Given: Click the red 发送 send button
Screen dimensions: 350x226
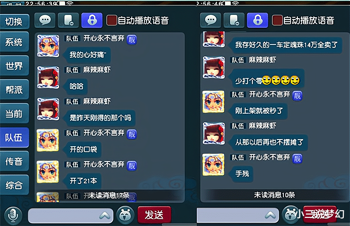Looking at the screenshot, I should pos(154,215).
